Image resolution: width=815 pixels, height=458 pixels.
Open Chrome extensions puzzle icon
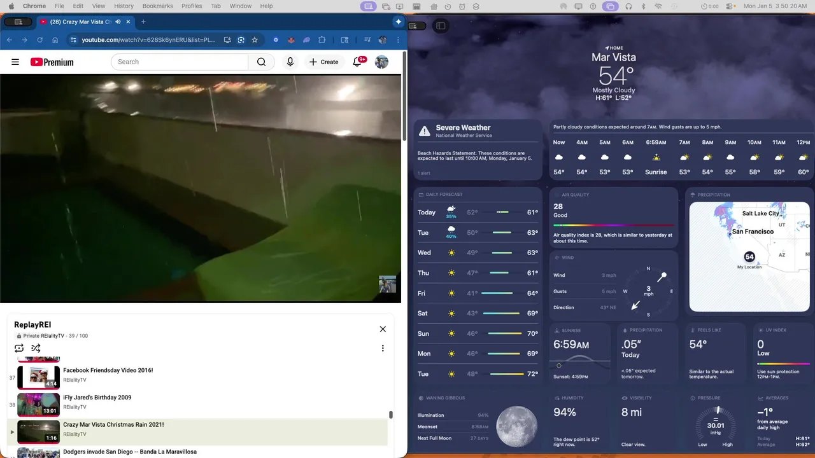(322, 39)
